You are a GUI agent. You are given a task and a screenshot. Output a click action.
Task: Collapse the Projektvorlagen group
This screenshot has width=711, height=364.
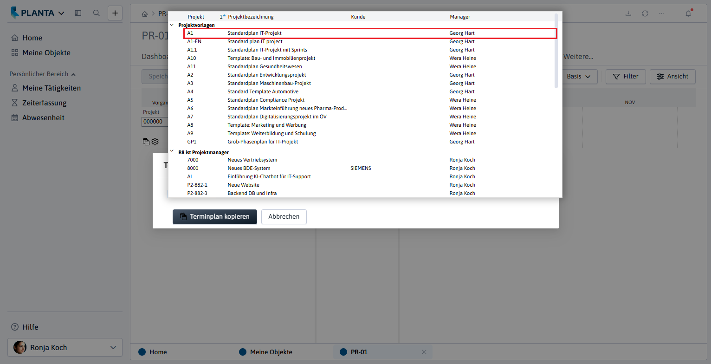tap(172, 25)
